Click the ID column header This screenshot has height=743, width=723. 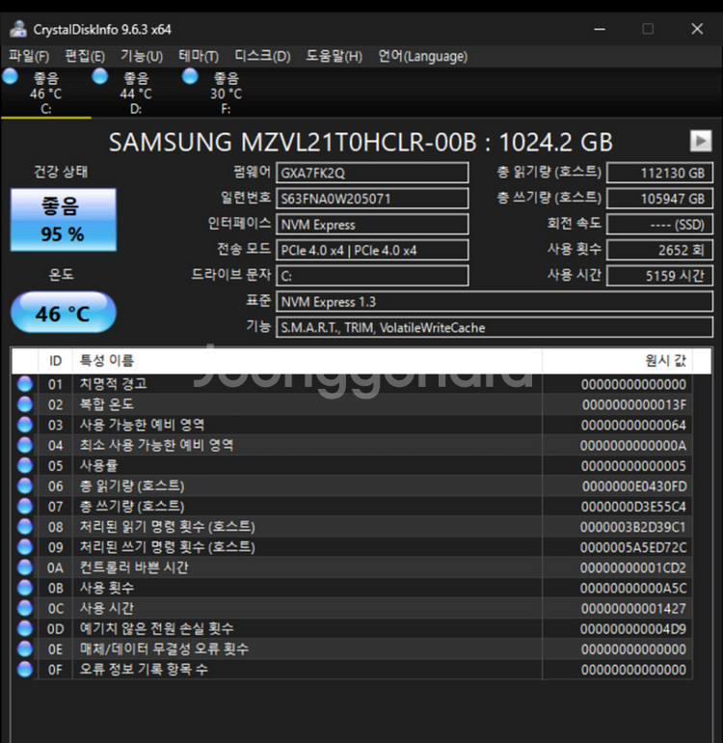55,361
